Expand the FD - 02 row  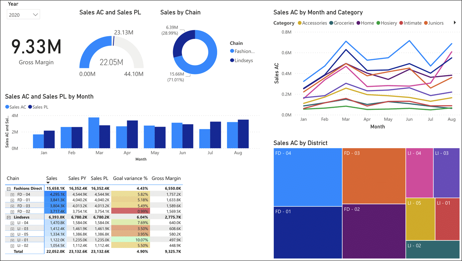(x=12, y=211)
